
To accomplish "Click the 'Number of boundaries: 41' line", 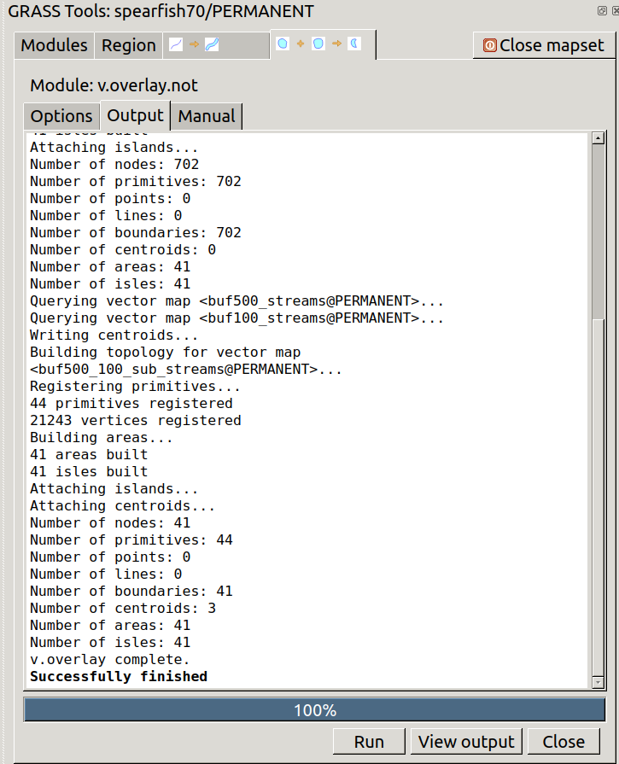I will pyautogui.click(x=131, y=591).
